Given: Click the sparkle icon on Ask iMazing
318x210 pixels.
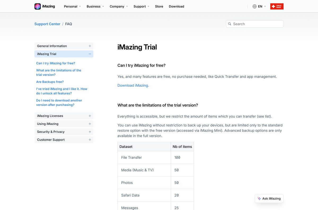Looking at the screenshot, I should 259,199.
